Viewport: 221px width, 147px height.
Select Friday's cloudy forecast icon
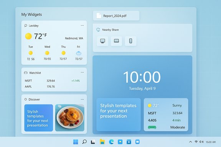[79, 53]
